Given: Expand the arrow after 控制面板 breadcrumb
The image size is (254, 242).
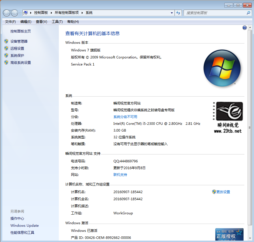Looking at the screenshot, I should [x=51, y=13].
